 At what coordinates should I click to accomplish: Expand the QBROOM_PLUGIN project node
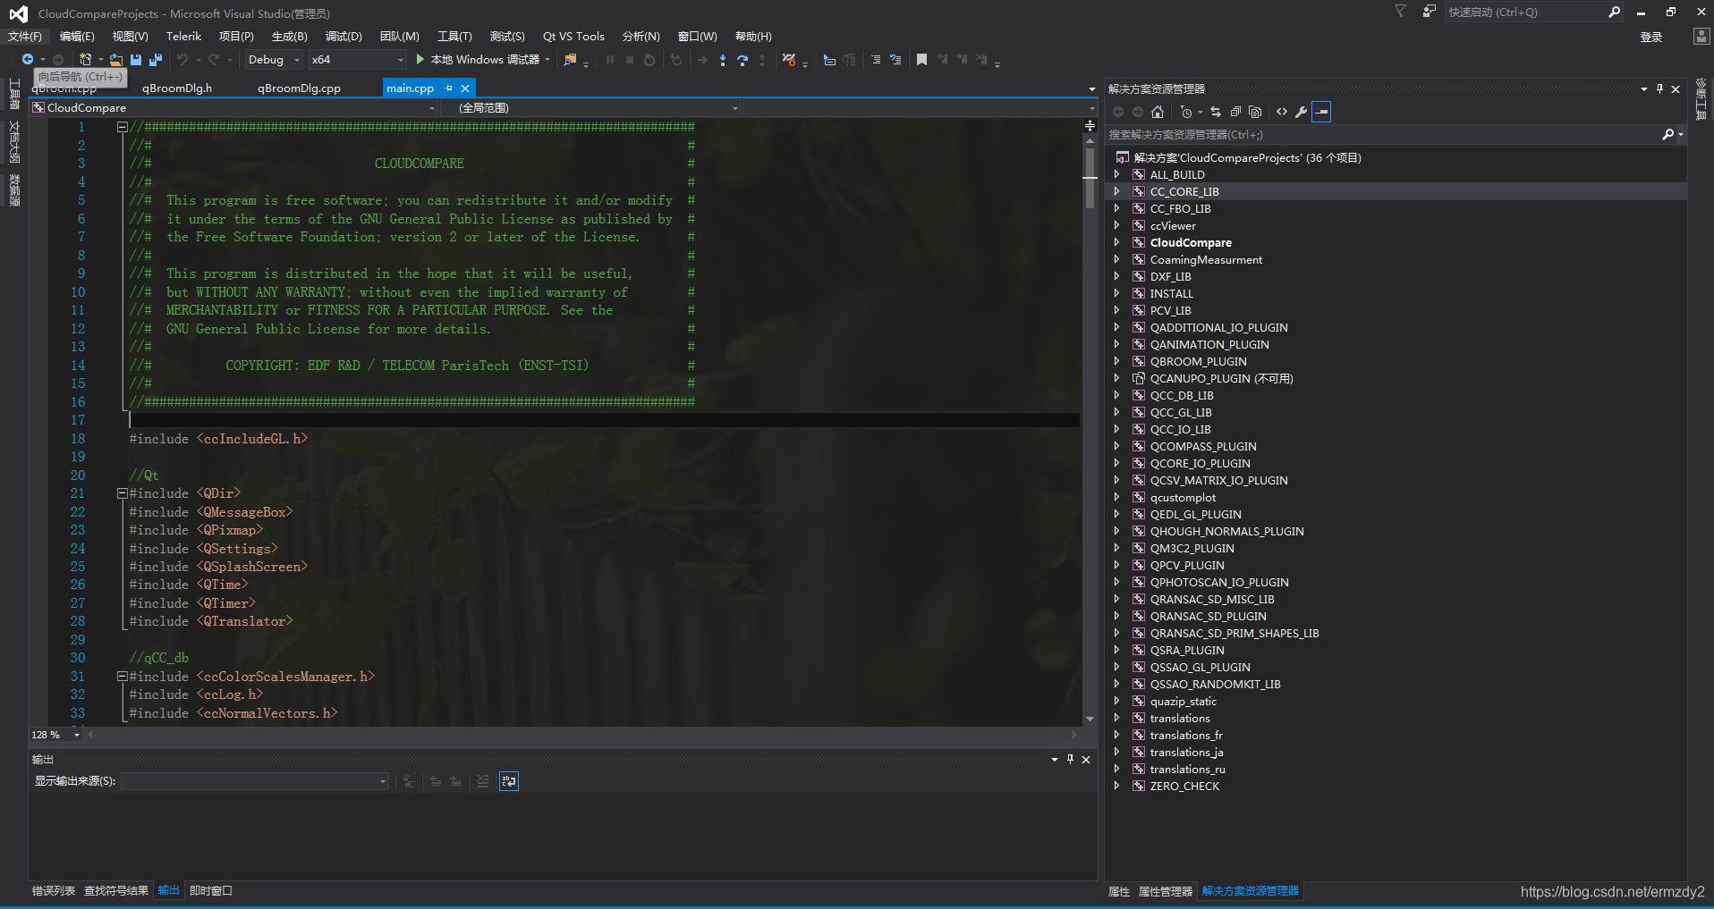pyautogui.click(x=1116, y=361)
